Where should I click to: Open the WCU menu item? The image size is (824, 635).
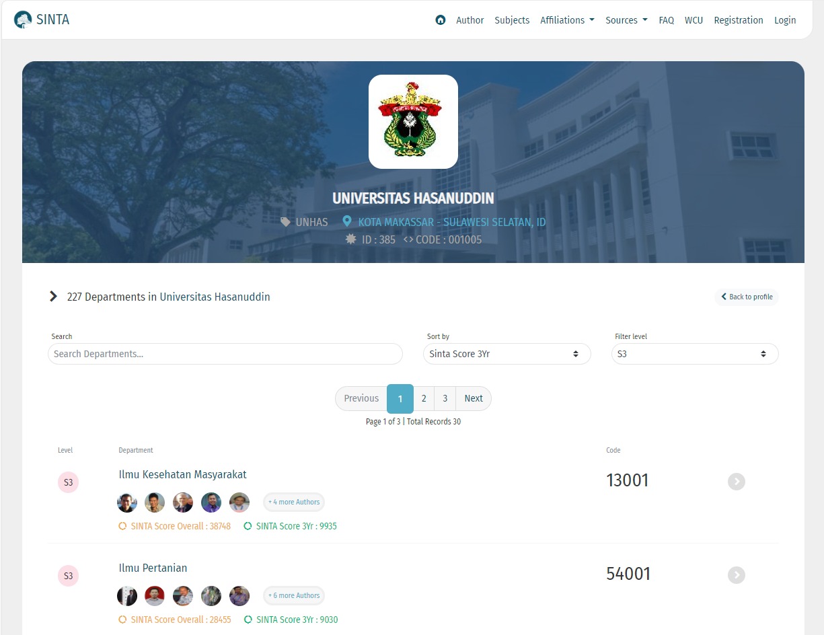coord(694,20)
